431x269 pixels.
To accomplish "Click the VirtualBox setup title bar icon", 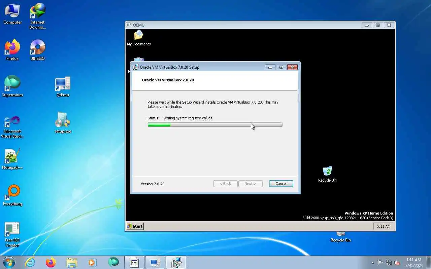I will coord(136,67).
